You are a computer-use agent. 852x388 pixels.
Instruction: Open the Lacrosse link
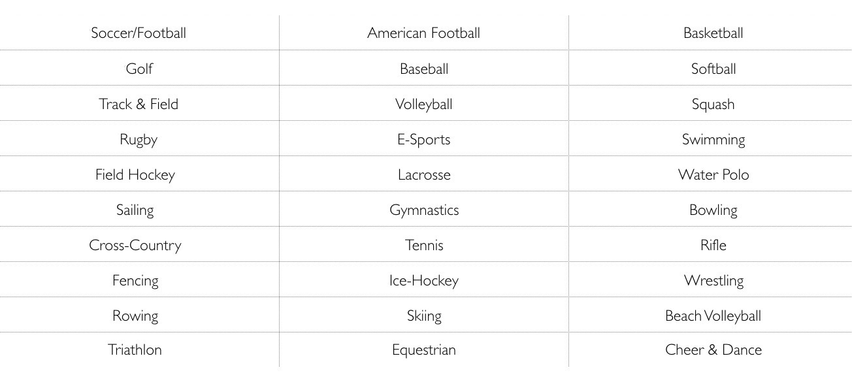423,174
